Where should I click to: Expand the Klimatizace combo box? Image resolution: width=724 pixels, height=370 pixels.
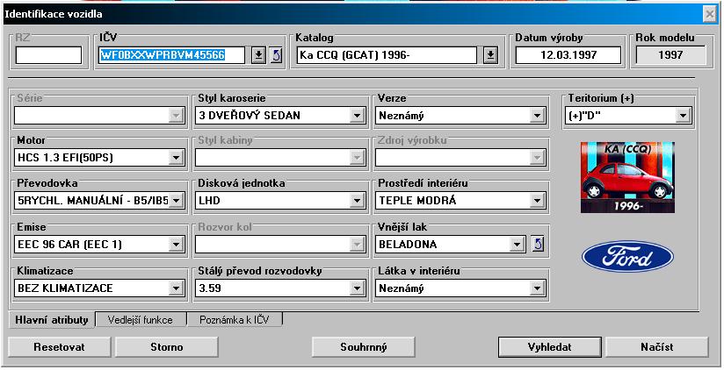176,288
